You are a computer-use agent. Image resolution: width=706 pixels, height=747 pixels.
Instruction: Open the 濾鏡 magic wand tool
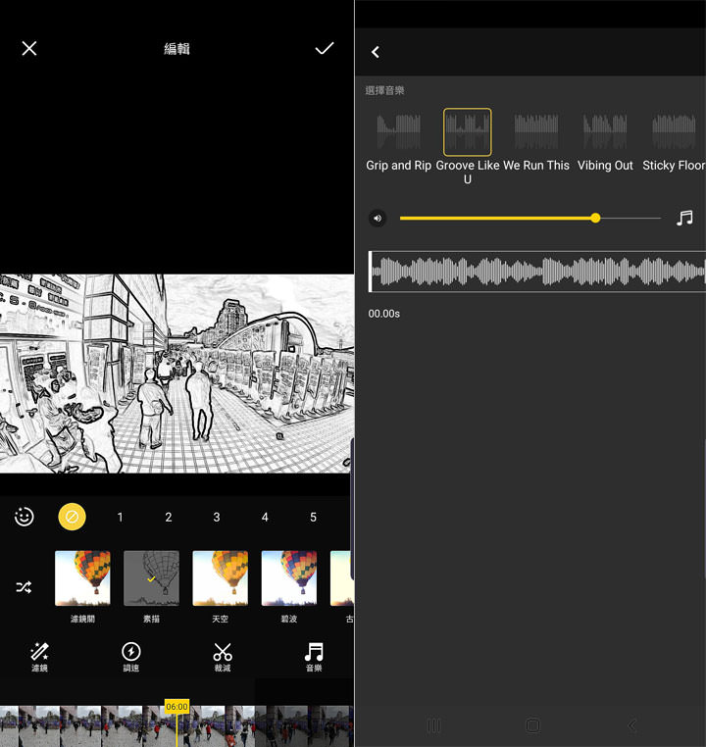click(x=39, y=657)
